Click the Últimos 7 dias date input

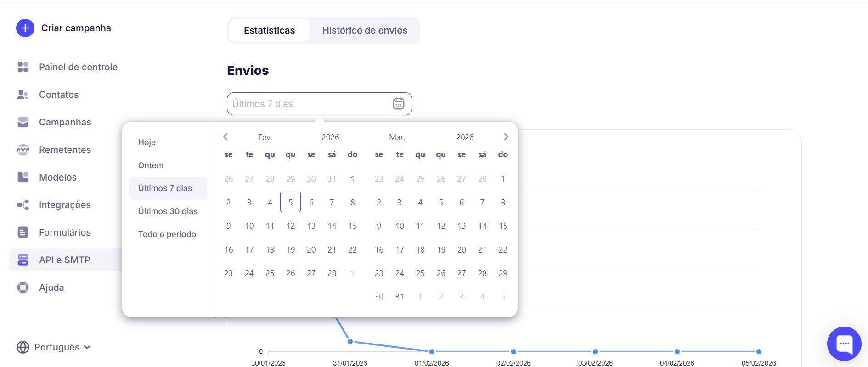308,104
